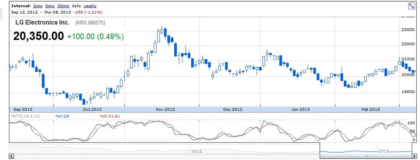This screenshot has height=160, width=420.
Task: Switch interval to 5min
Action: (50, 6)
